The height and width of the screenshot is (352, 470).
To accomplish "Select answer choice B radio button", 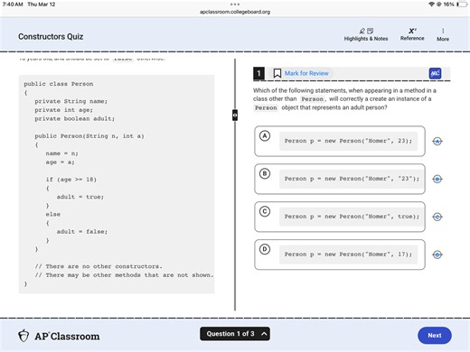I will [x=265, y=173].
